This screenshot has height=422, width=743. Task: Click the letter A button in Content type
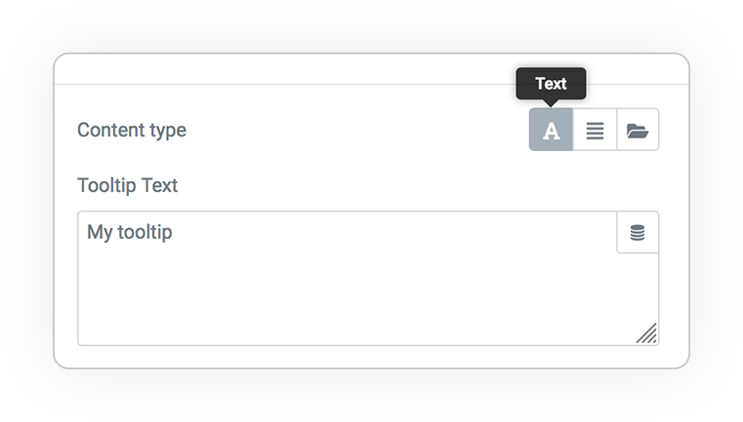tap(551, 130)
